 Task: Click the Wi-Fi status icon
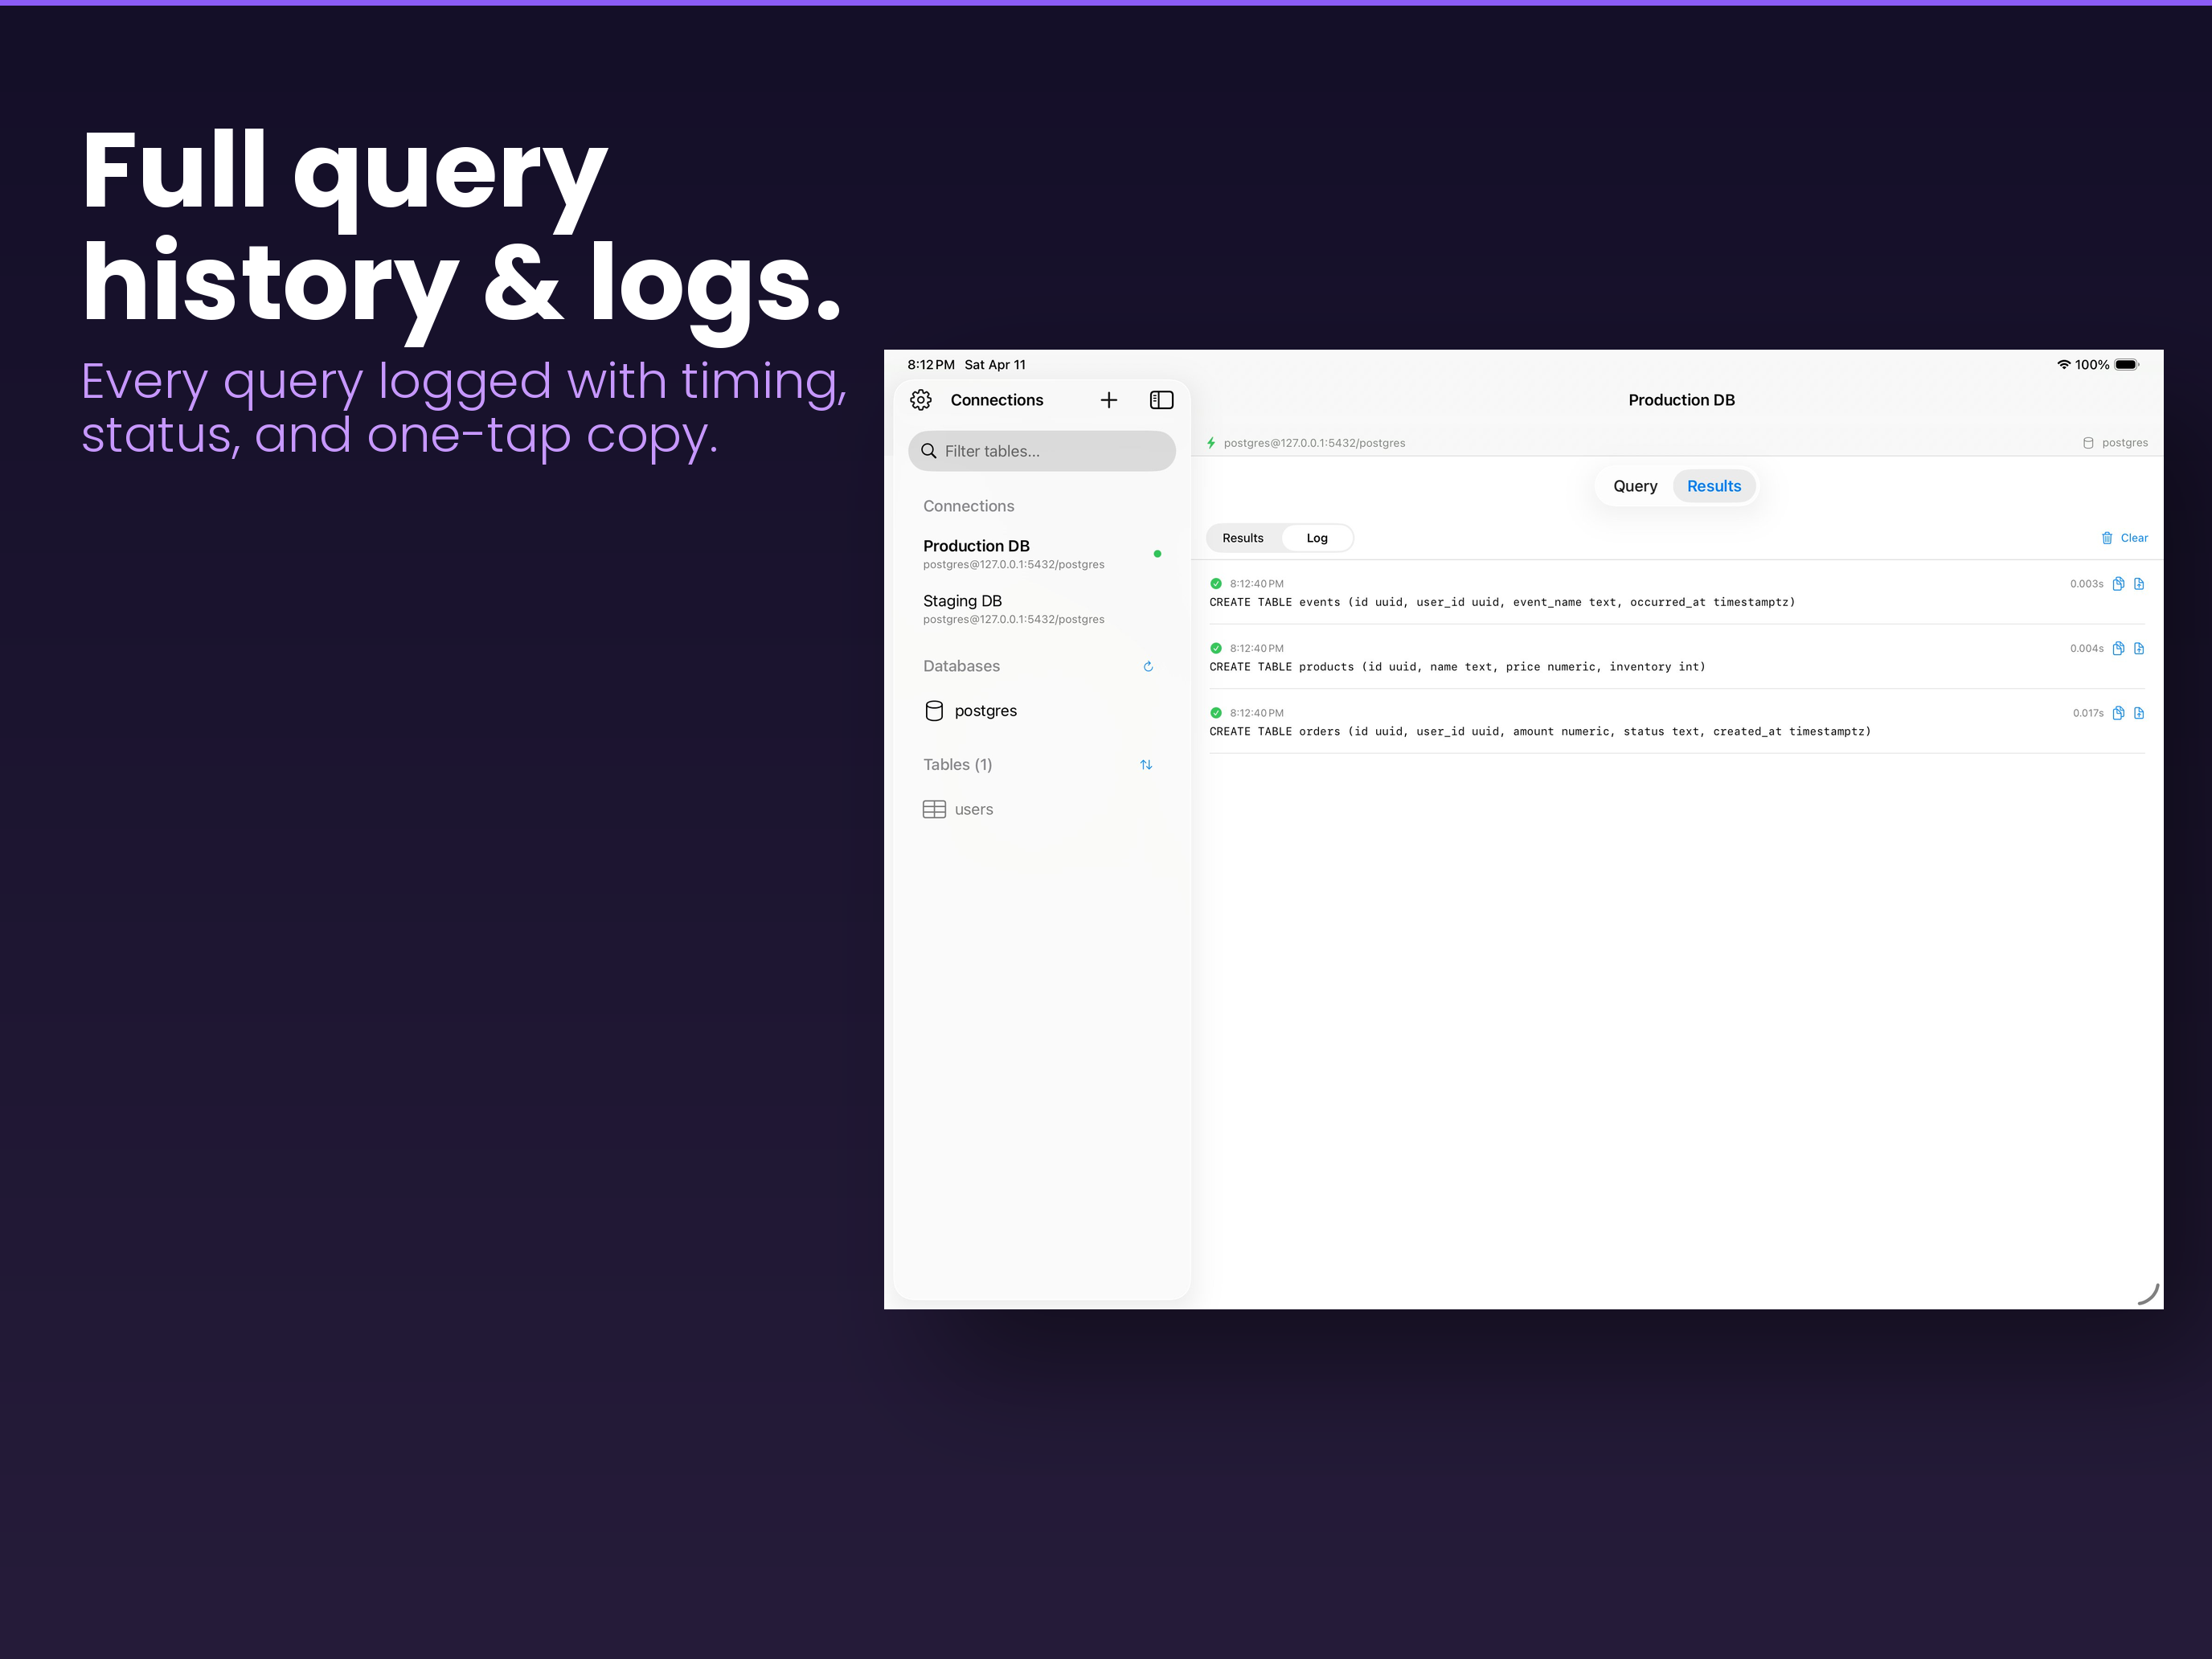2063,365
